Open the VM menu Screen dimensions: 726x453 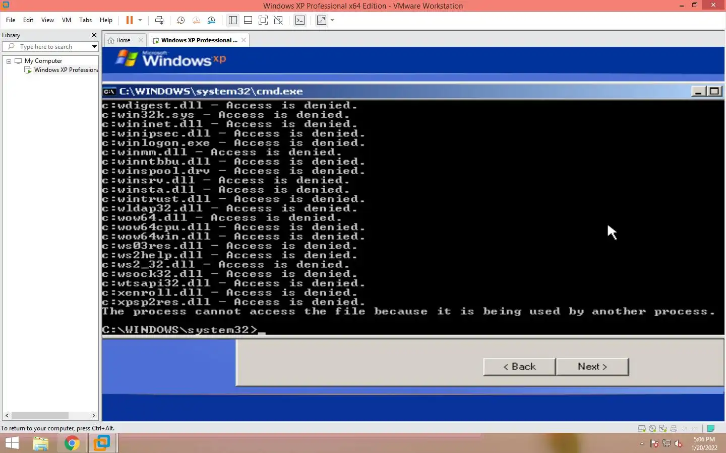(x=67, y=20)
